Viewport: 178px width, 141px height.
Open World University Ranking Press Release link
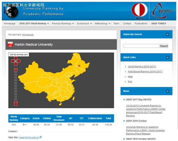coord(145,130)
